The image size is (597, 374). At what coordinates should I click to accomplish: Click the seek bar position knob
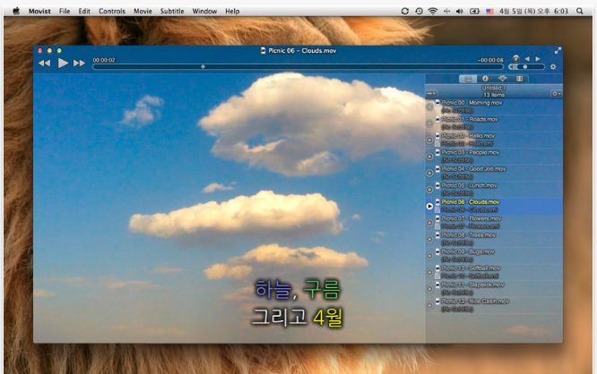pos(203,66)
